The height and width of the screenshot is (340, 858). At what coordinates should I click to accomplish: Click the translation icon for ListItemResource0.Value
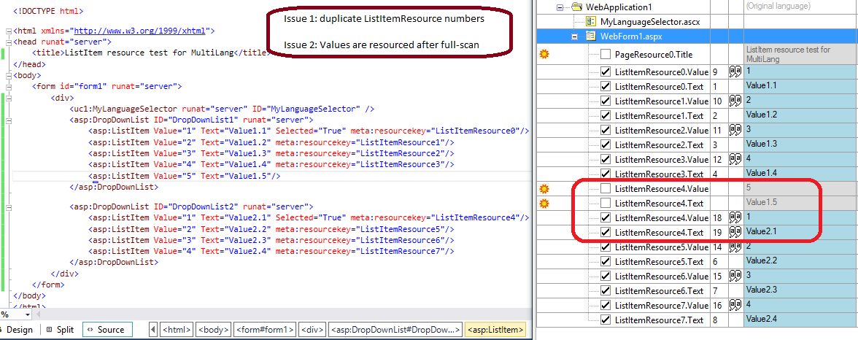pyautogui.click(x=735, y=72)
